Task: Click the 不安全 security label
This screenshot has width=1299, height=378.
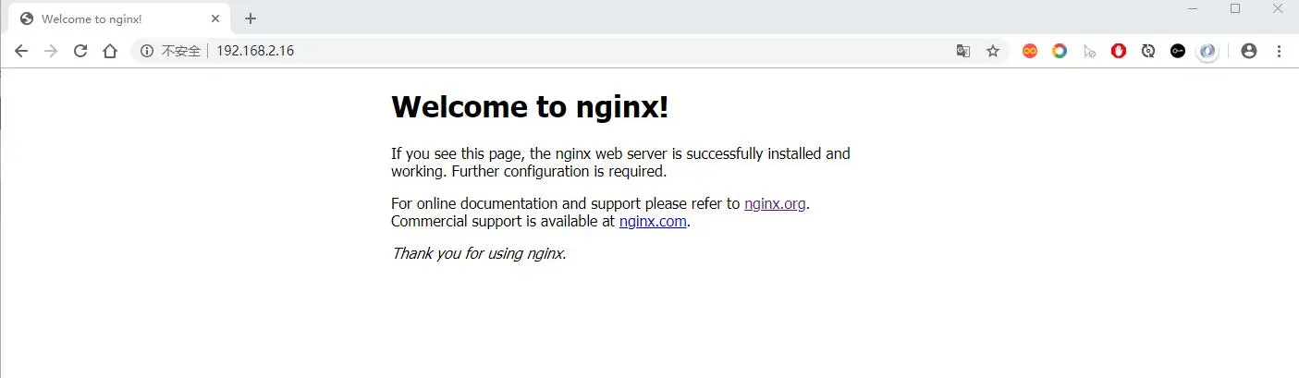Action: pos(181,52)
